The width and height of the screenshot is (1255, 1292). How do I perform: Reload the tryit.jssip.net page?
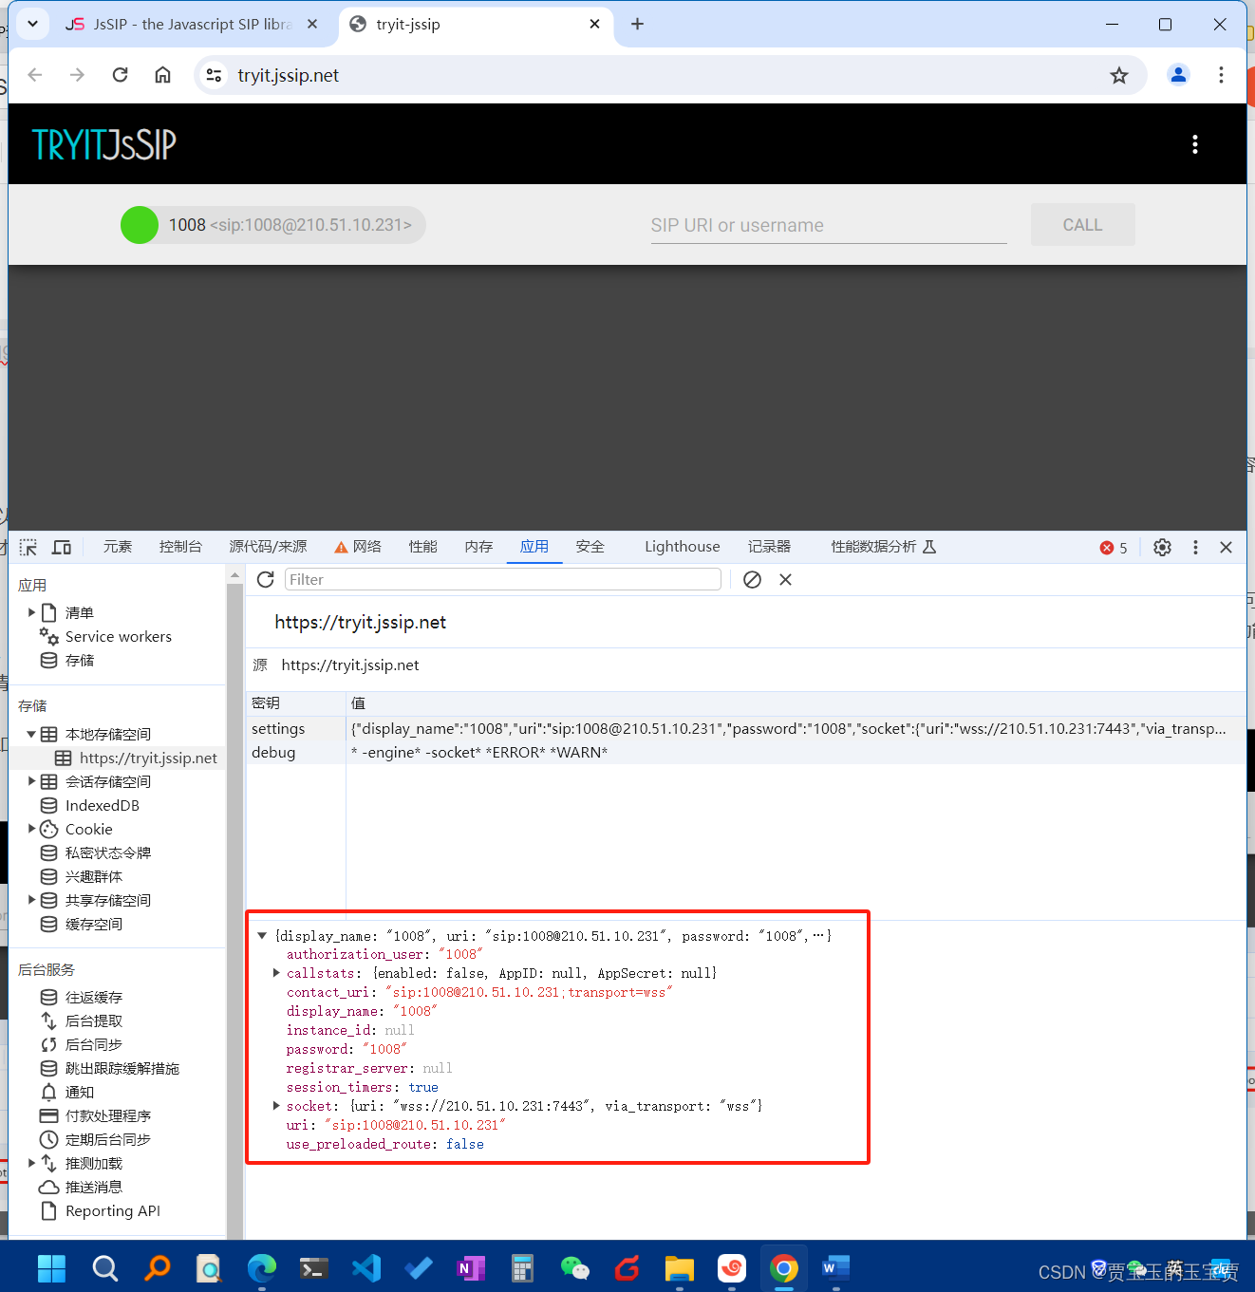click(120, 75)
